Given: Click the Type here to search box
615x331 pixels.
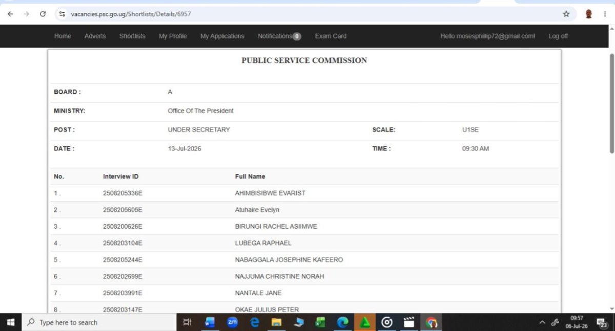Looking at the screenshot, I should [x=99, y=322].
